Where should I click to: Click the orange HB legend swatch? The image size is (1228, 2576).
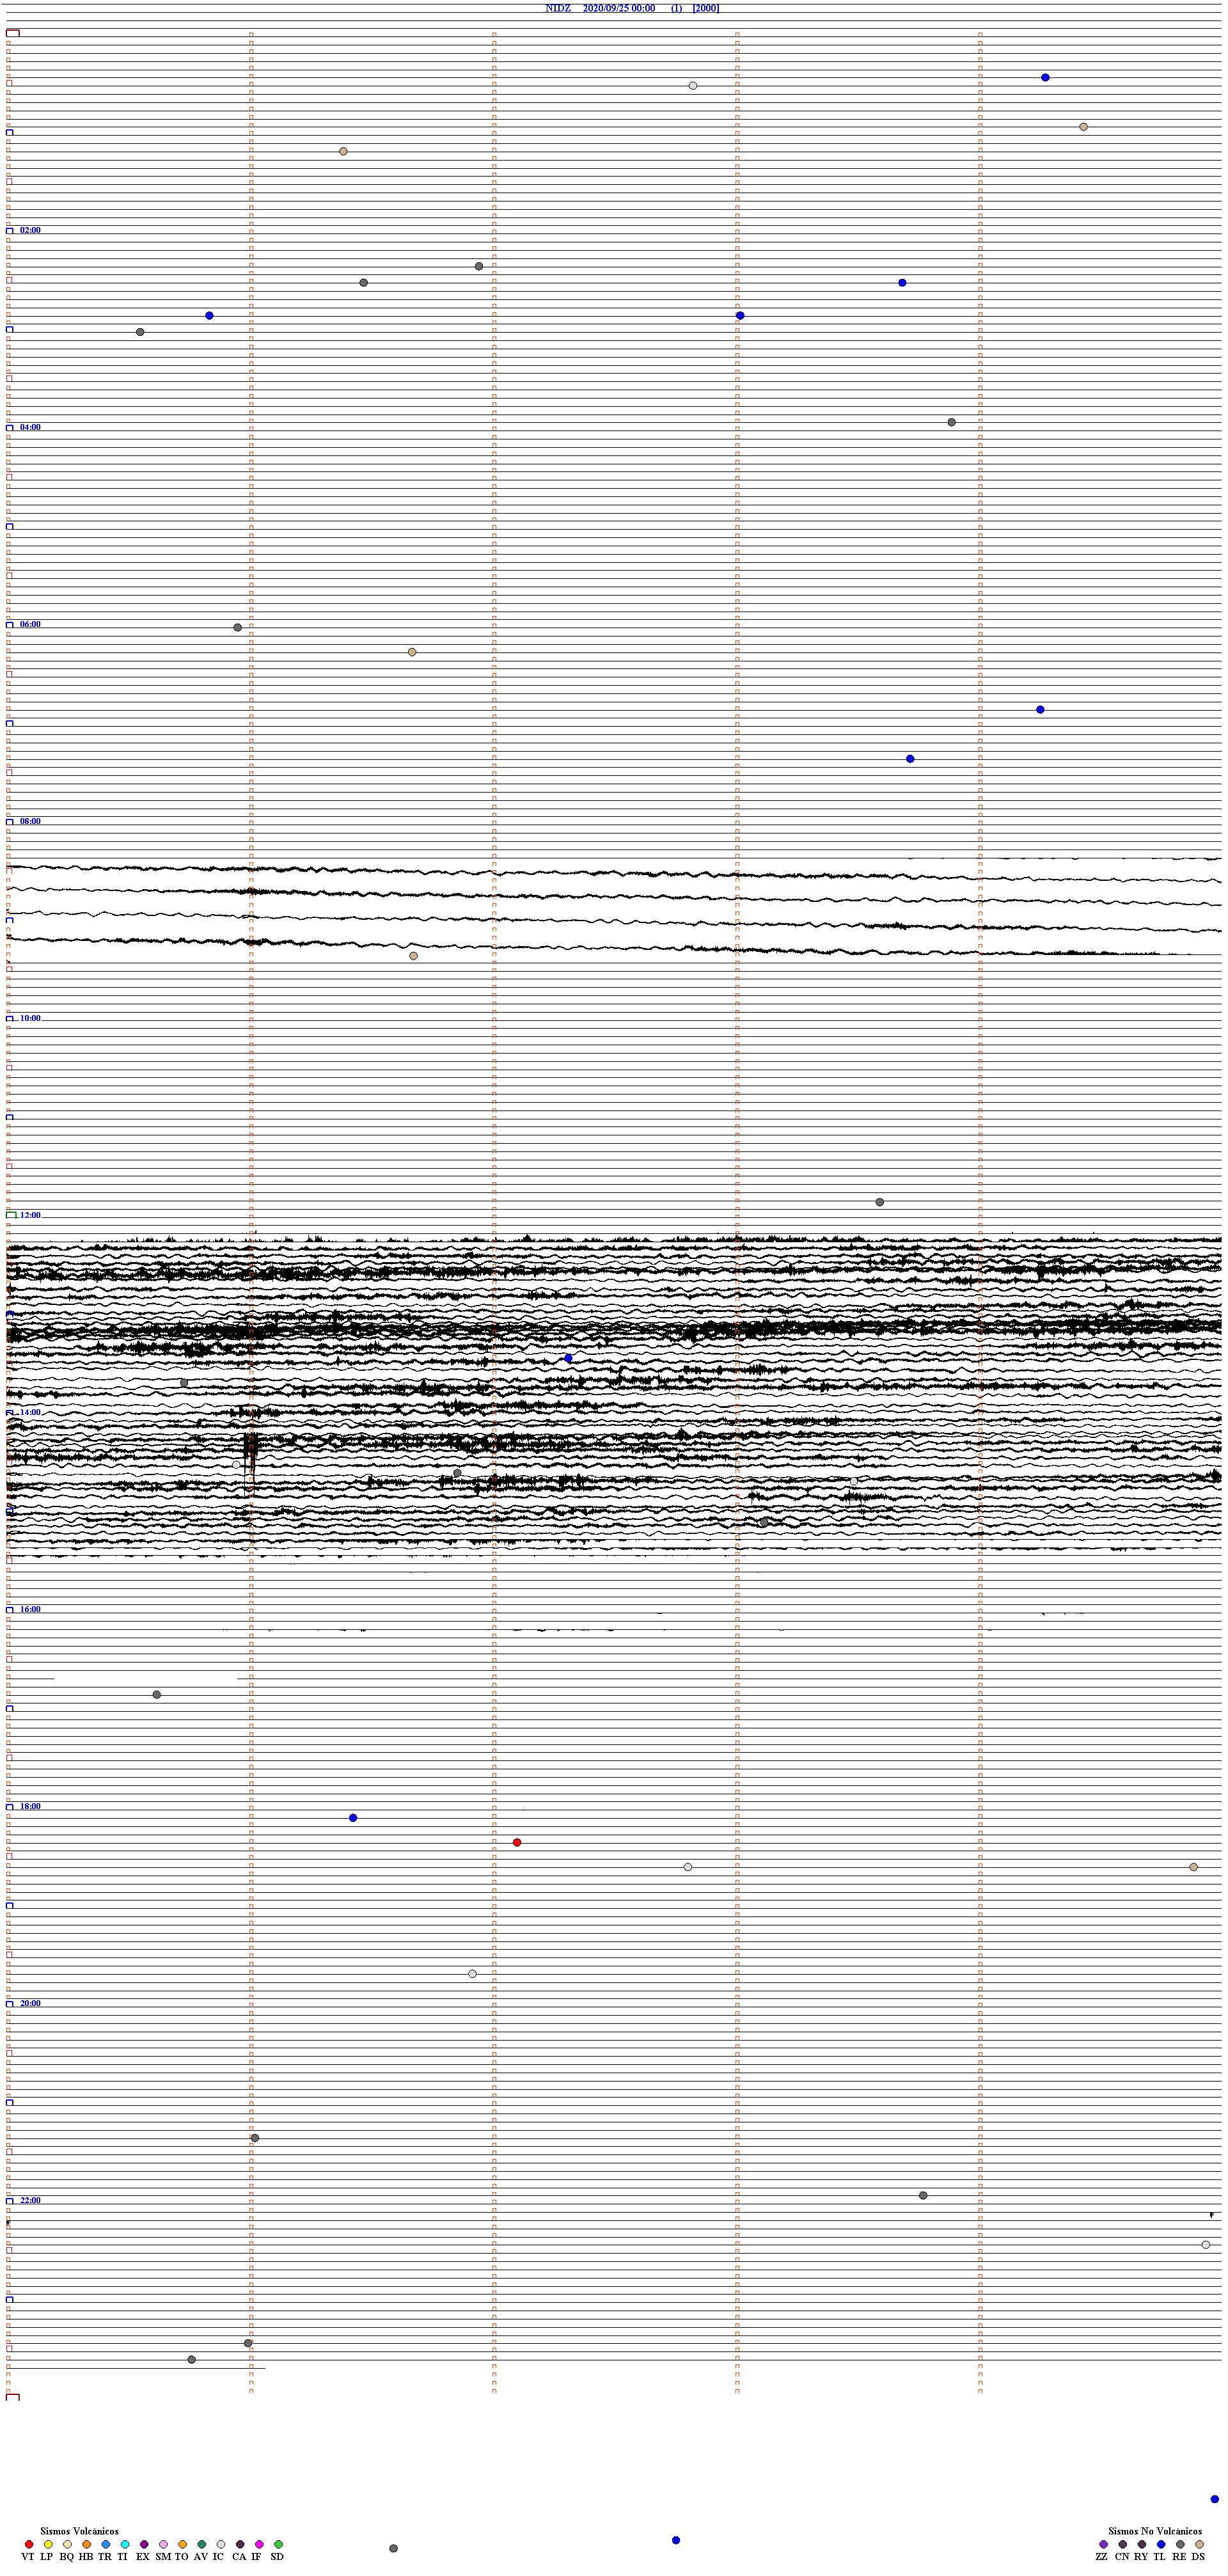[x=87, y=2544]
